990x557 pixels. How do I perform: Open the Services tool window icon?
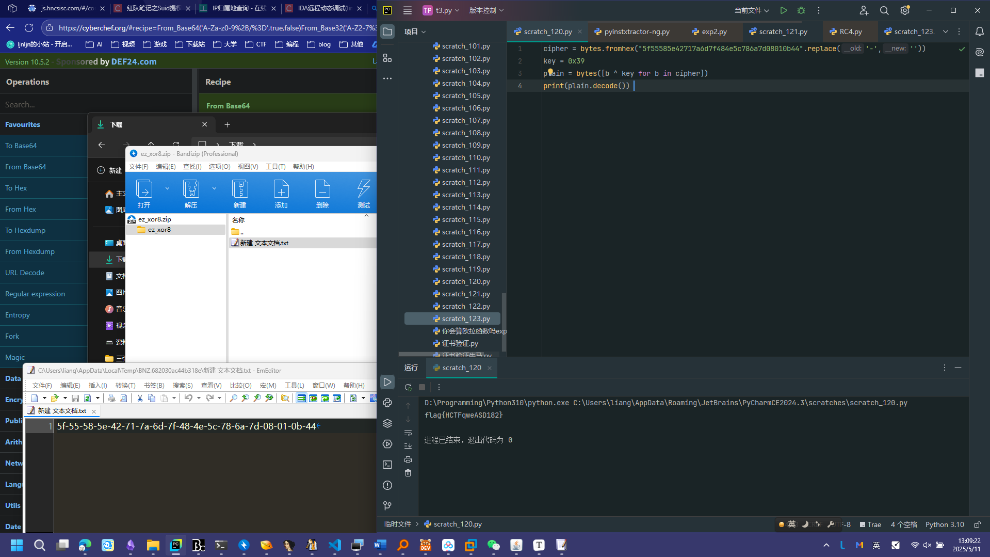(387, 444)
